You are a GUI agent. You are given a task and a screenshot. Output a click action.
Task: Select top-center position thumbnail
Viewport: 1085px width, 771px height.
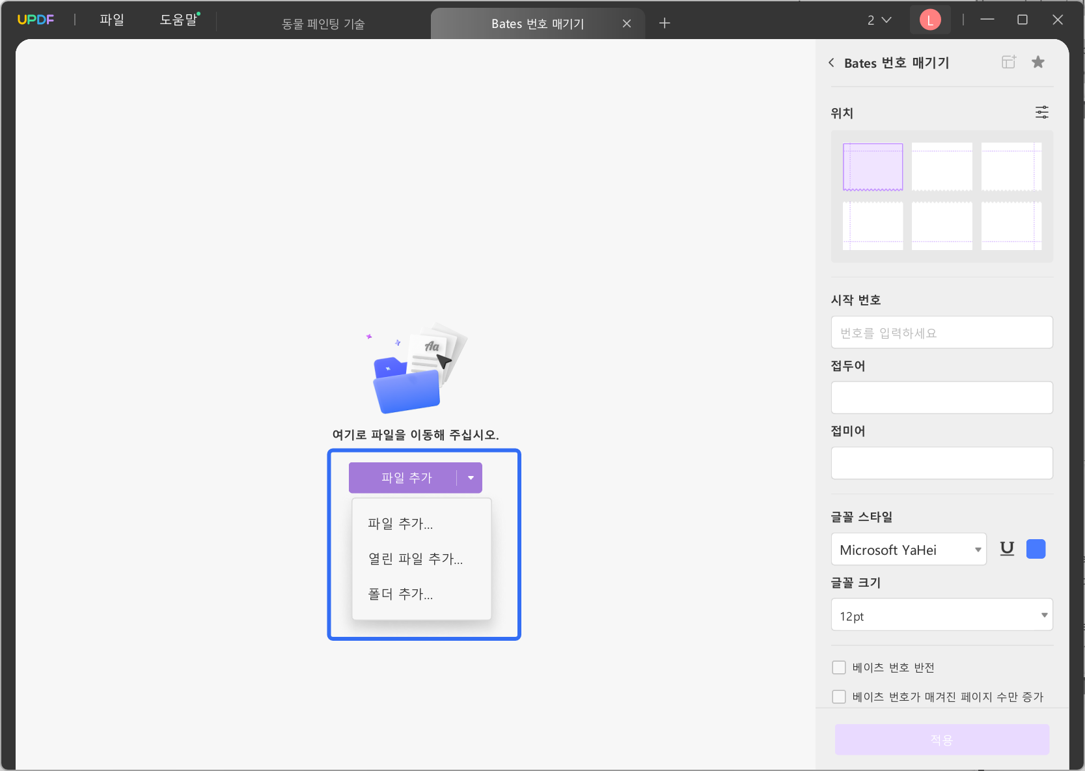[942, 167]
